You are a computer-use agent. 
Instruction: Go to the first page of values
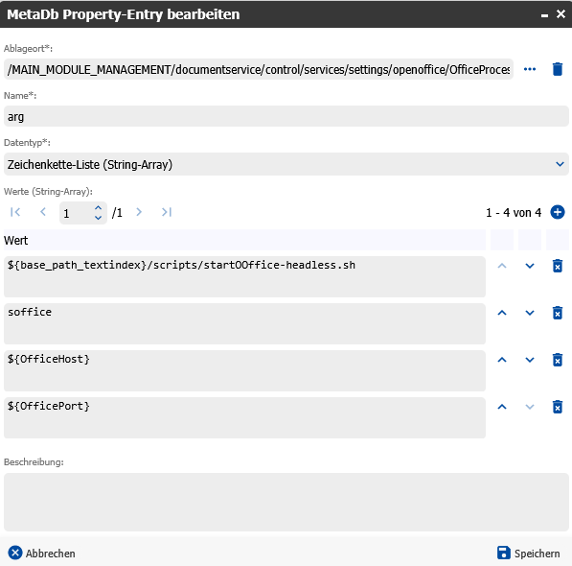tap(15, 212)
